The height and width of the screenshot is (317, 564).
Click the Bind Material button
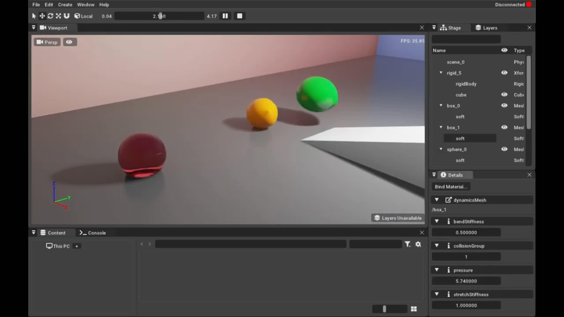click(451, 186)
